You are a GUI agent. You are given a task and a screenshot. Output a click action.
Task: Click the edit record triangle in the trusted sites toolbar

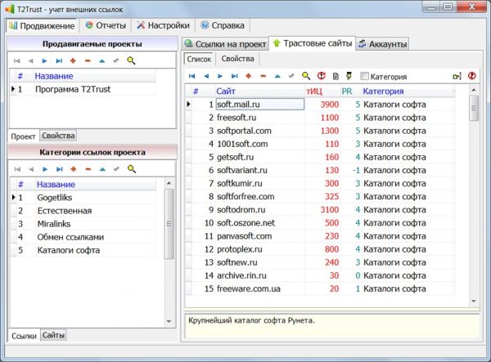[x=277, y=76]
